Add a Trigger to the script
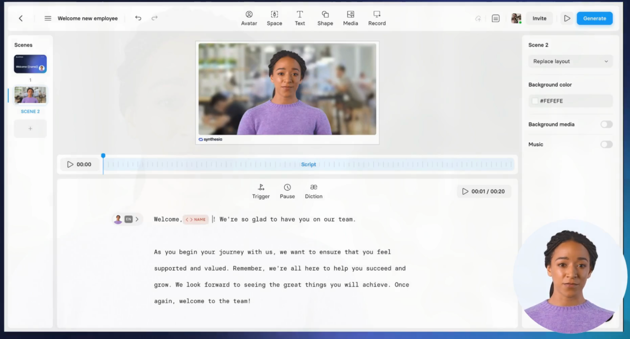Image resolution: width=630 pixels, height=339 pixels. click(261, 191)
